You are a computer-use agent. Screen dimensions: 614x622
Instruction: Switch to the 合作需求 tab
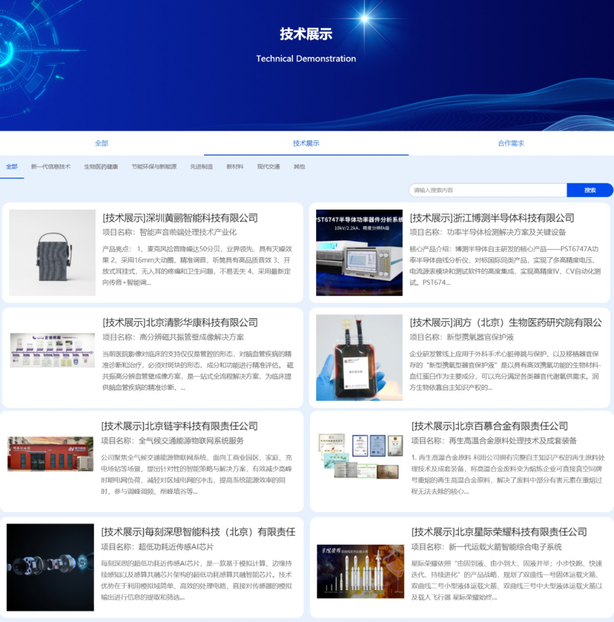[510, 144]
